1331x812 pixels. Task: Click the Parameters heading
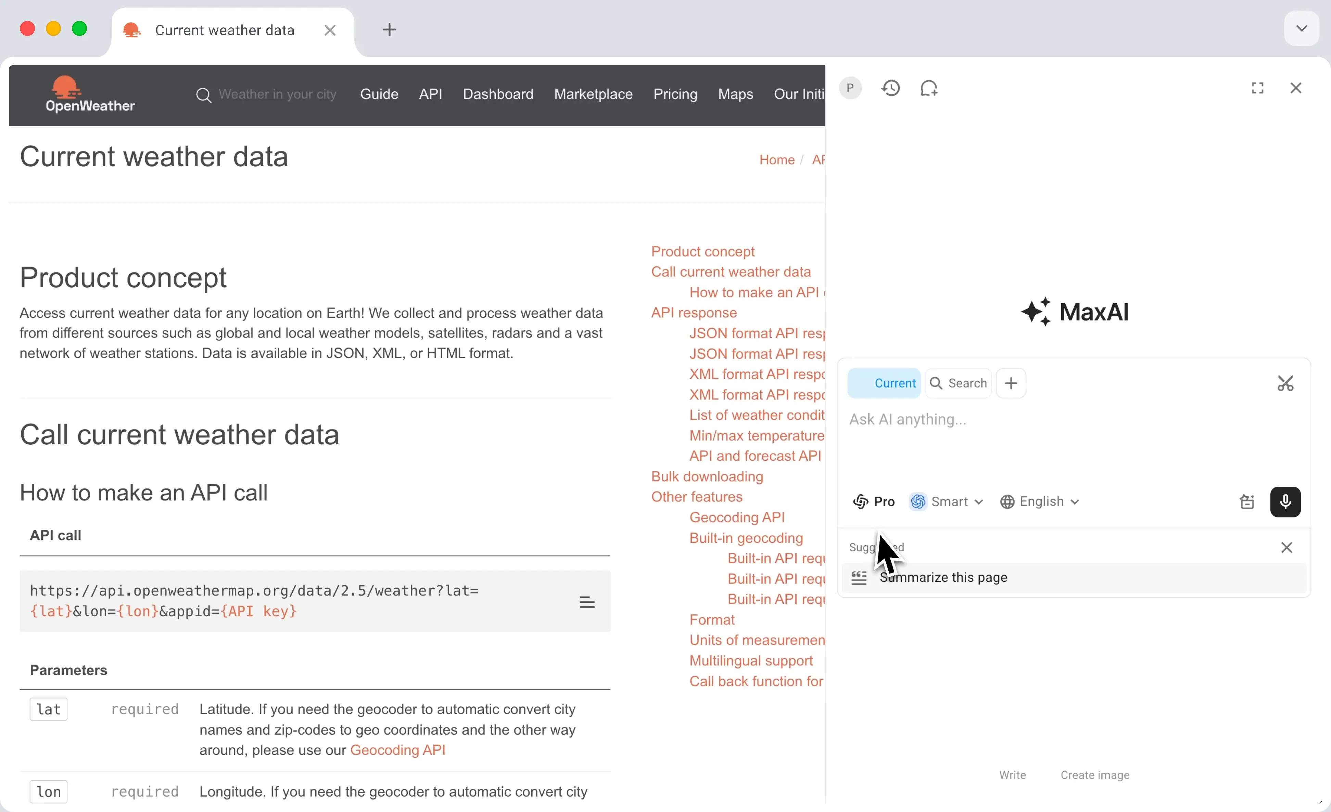tap(68, 670)
